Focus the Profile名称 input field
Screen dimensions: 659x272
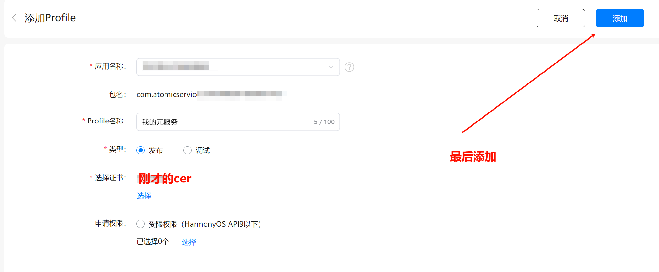point(238,122)
